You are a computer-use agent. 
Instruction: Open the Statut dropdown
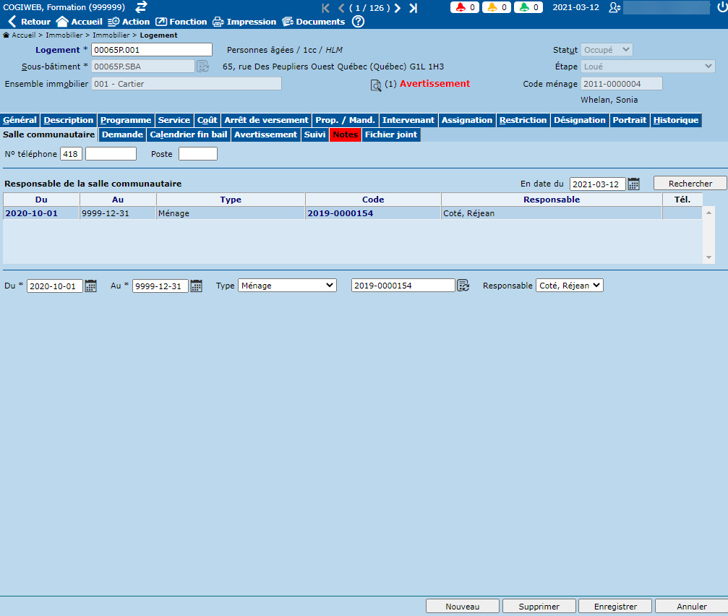point(607,50)
